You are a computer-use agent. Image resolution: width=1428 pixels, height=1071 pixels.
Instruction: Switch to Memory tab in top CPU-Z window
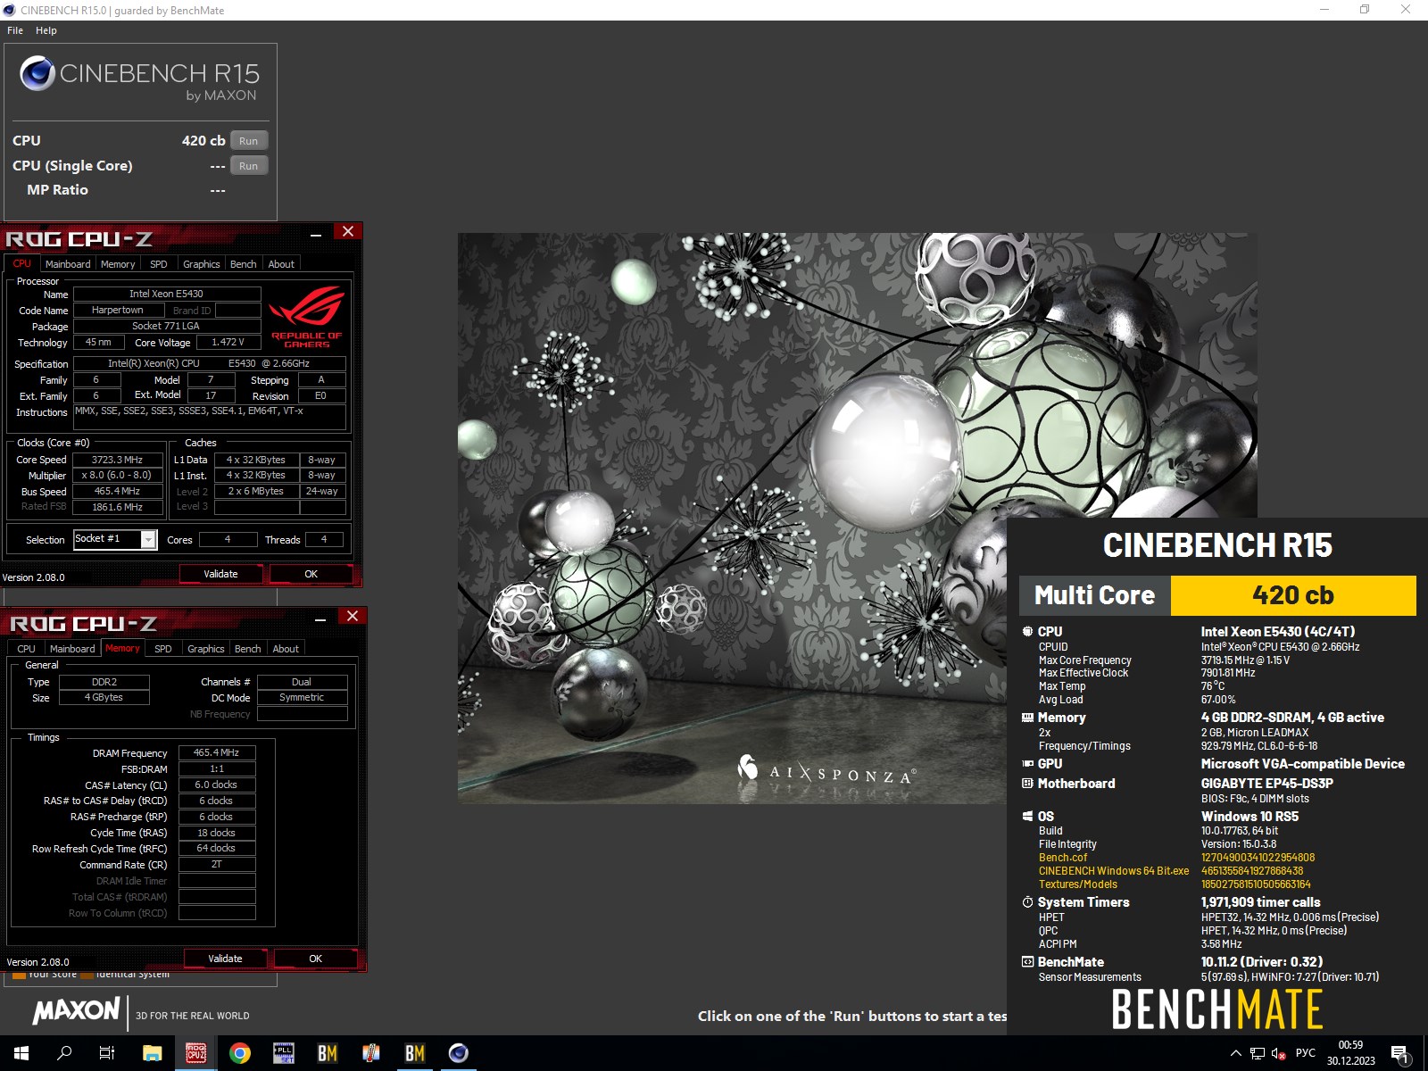tap(118, 264)
